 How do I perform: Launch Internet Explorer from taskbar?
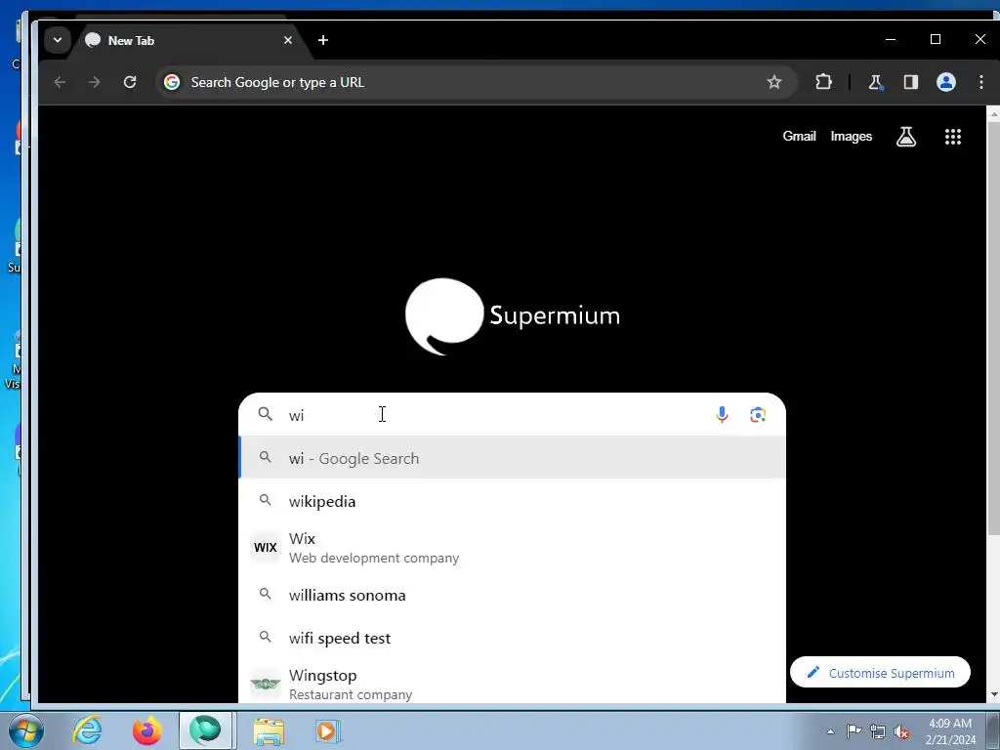87,730
